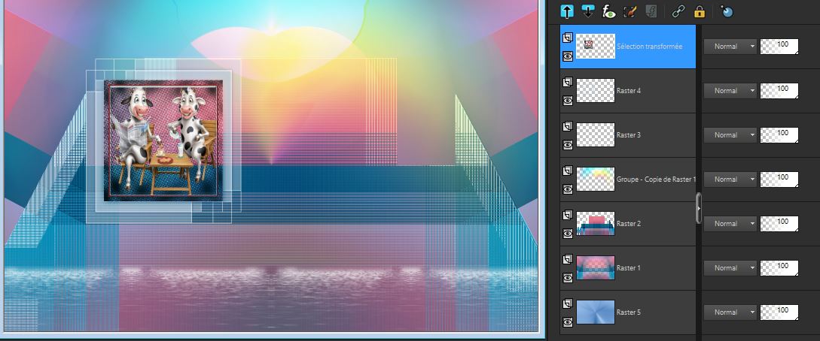Hide the Groupe - Copie de Raster 1 layer
The width and height of the screenshot is (820, 341).
[x=568, y=189]
